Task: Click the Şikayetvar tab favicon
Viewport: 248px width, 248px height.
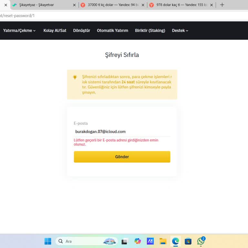Action: click(15, 5)
